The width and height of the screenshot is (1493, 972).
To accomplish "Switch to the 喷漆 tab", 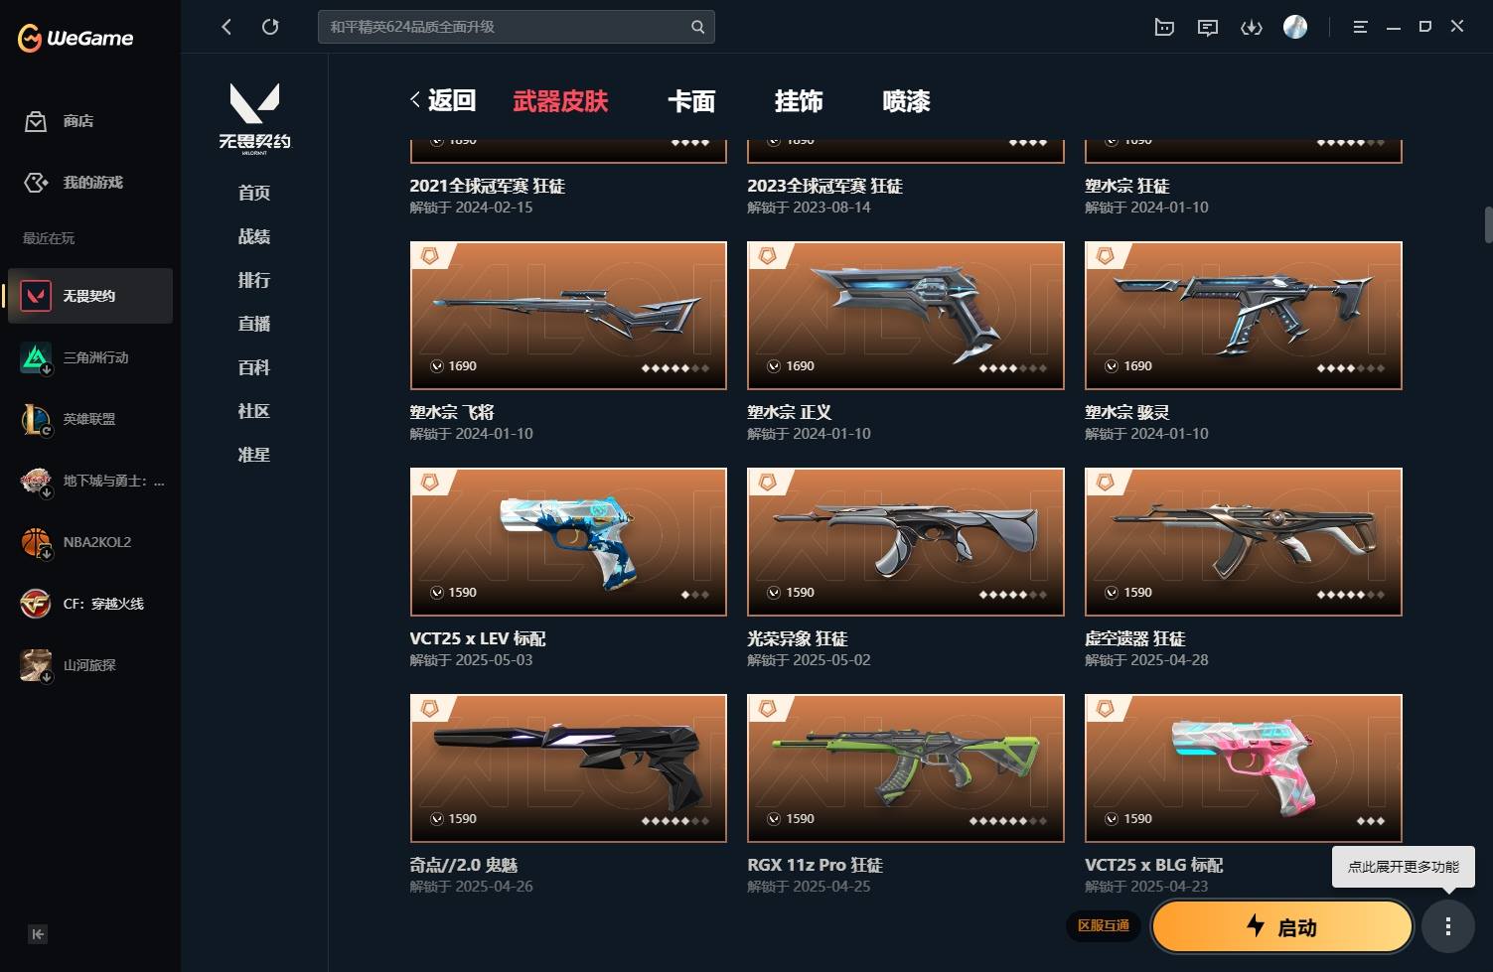I will [x=906, y=101].
